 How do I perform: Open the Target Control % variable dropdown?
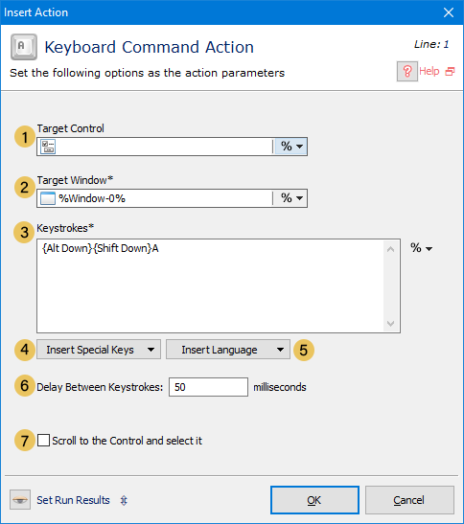[x=291, y=147]
